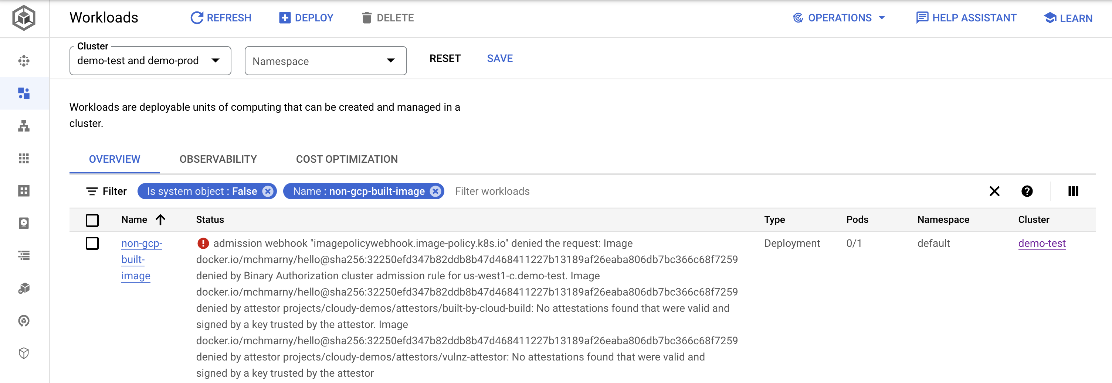Open the Applications grid sidebar icon
Viewport: 1112px width, 383px height.
click(24, 158)
